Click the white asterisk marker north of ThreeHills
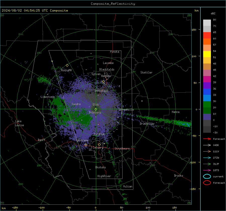Image resolution: width=226 pixels, height=211 pixels. [x=119, y=86]
